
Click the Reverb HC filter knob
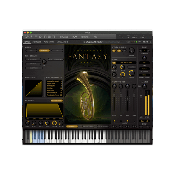pyautogui.click(x=123, y=74)
